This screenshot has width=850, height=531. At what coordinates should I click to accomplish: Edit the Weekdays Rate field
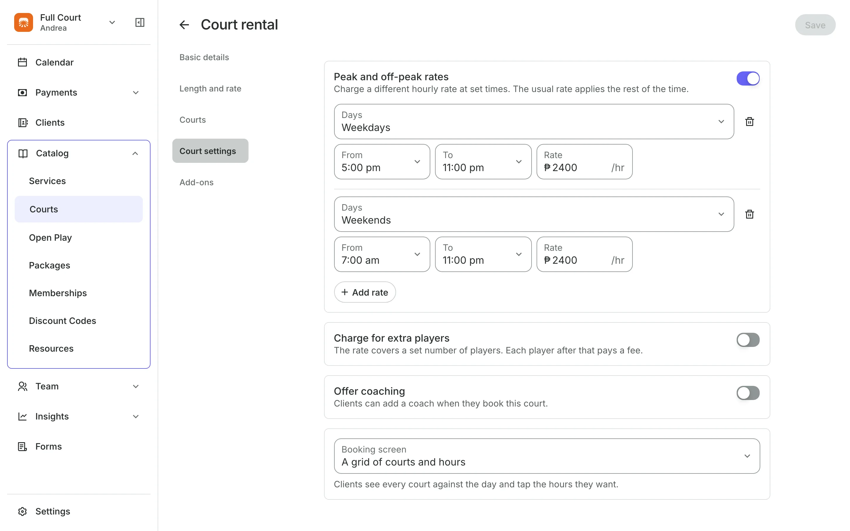pyautogui.click(x=584, y=162)
